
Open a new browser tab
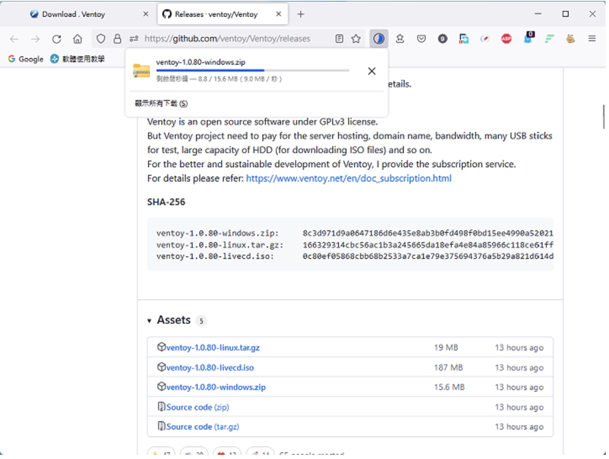click(x=301, y=14)
